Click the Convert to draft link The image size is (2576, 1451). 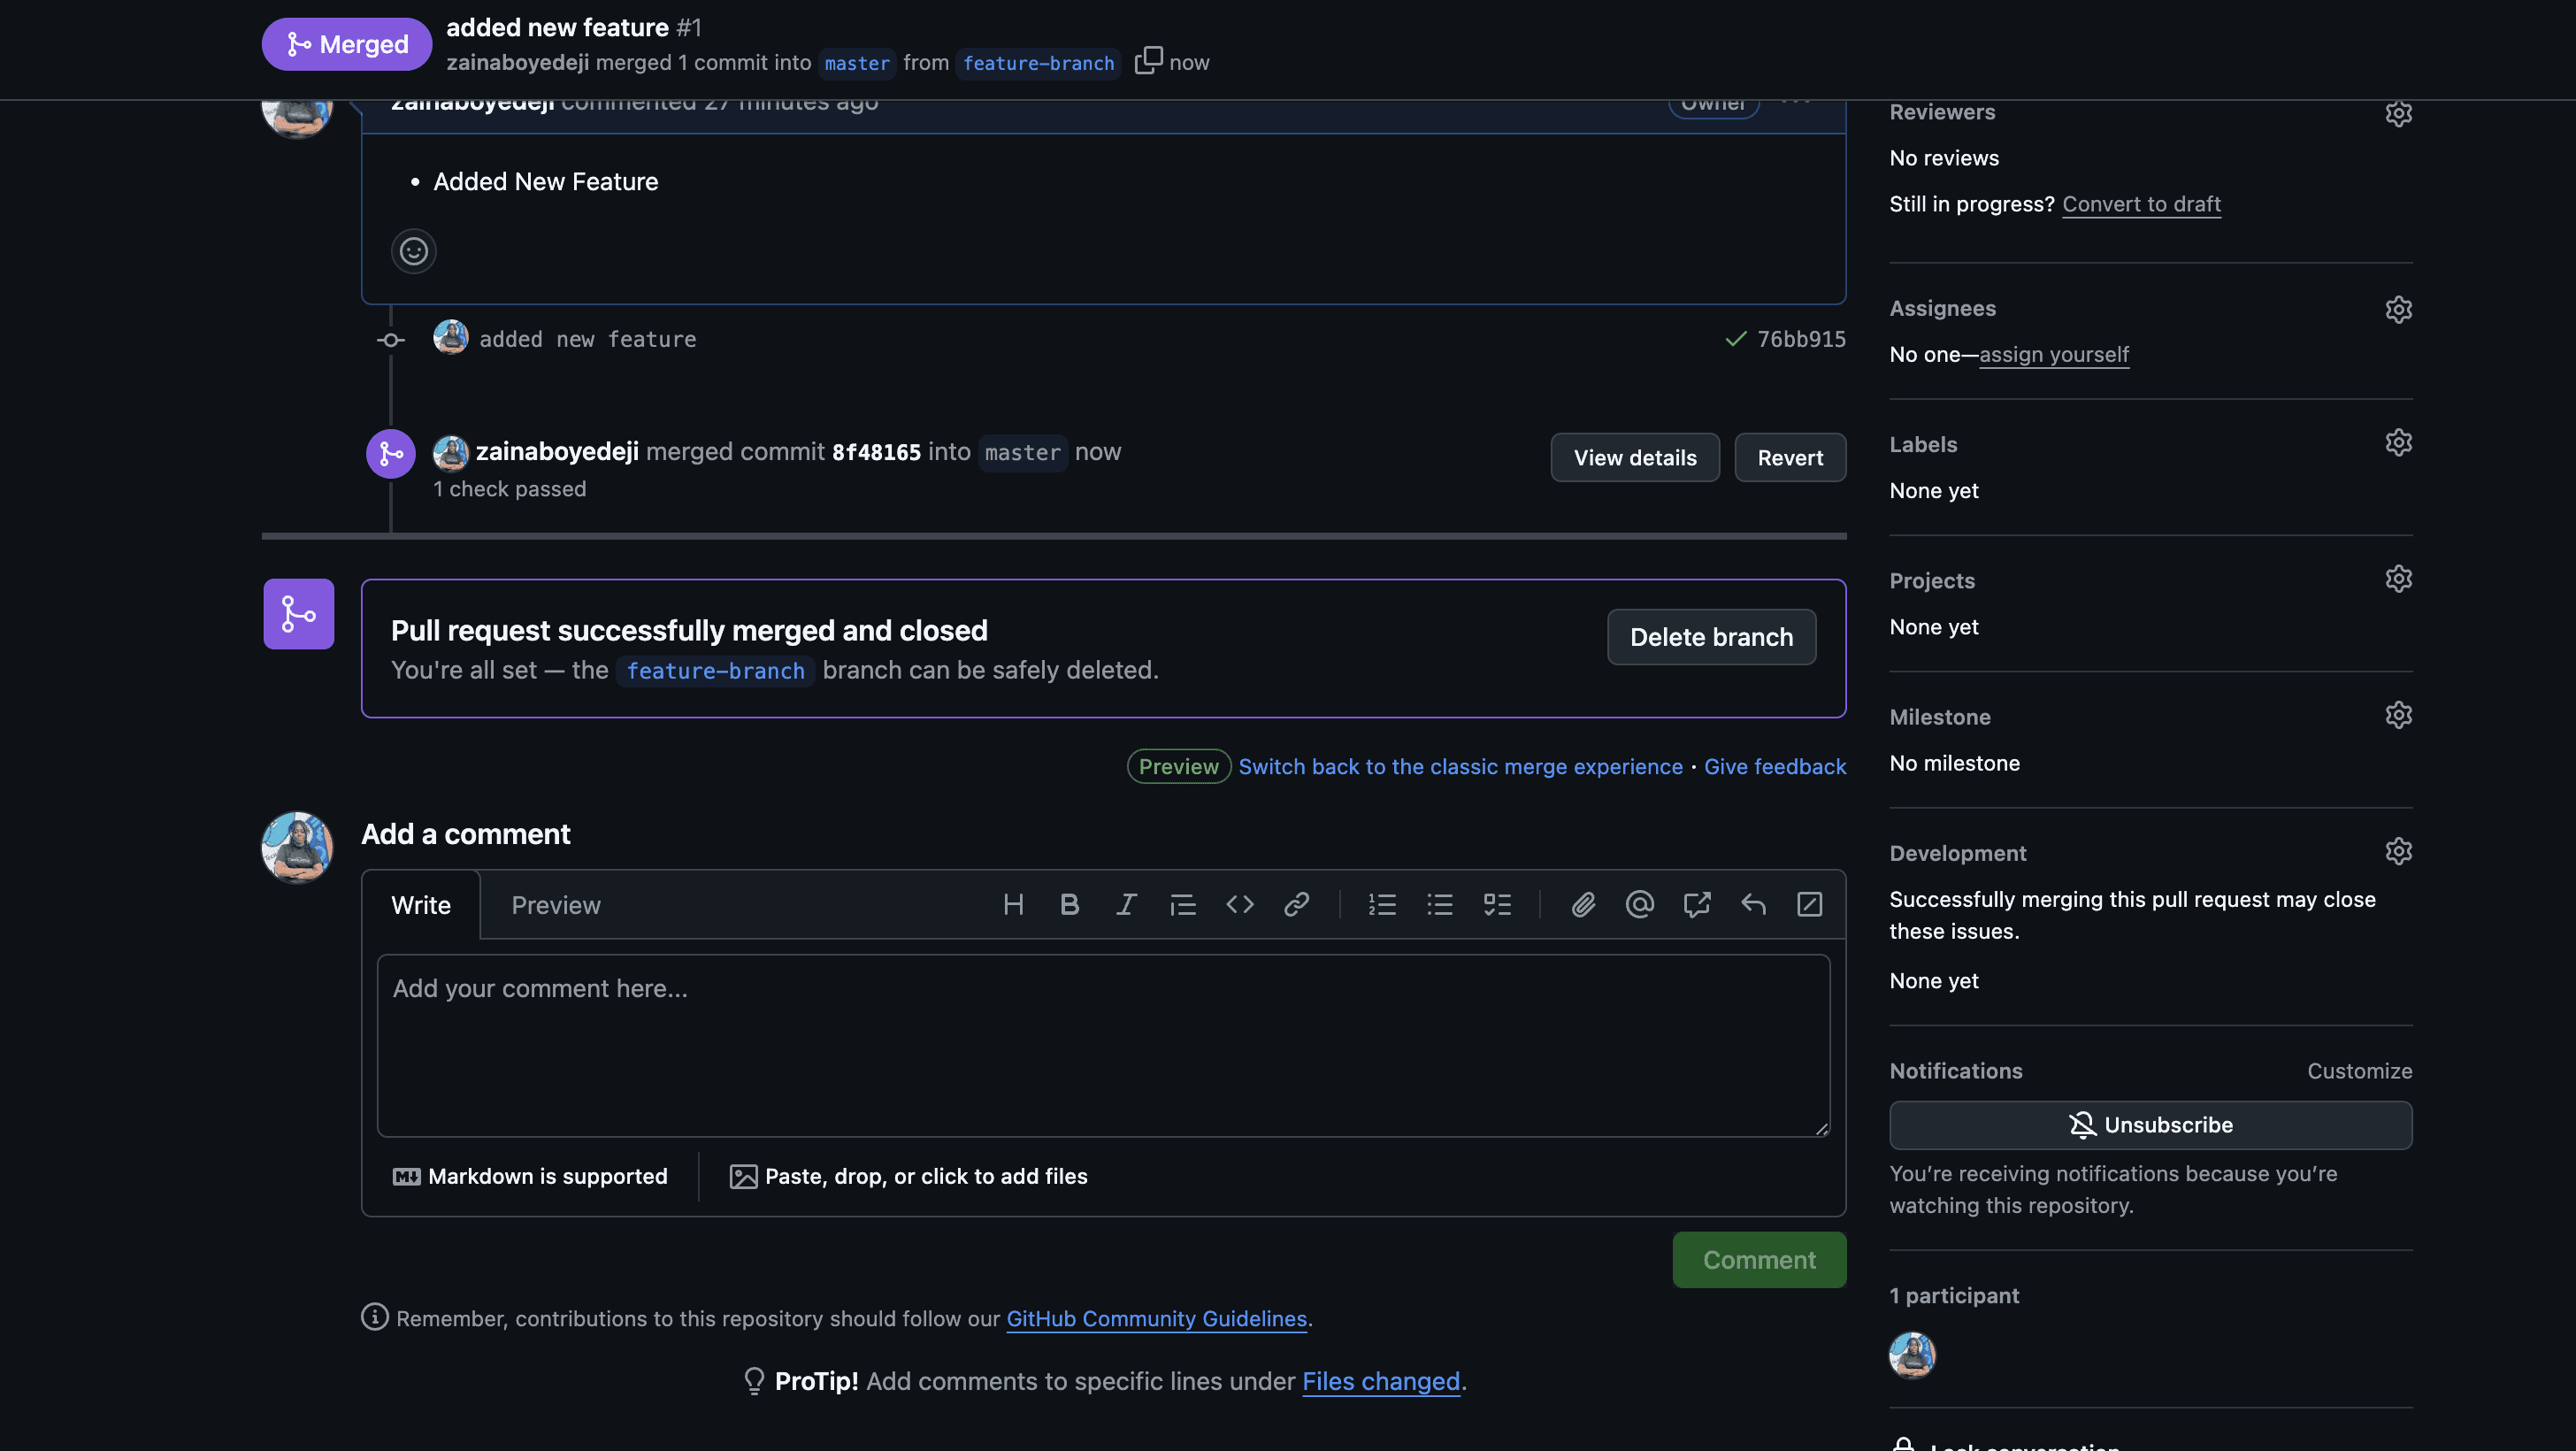coord(2141,204)
